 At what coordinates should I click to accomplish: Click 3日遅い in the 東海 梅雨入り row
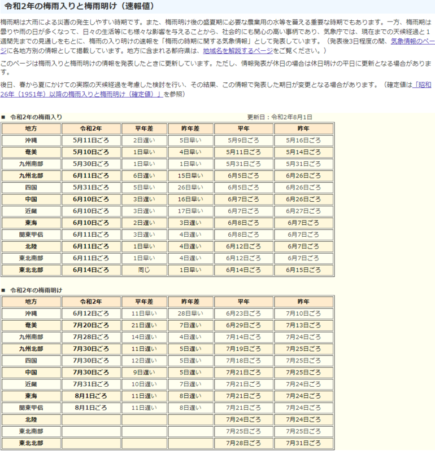coord(190,223)
